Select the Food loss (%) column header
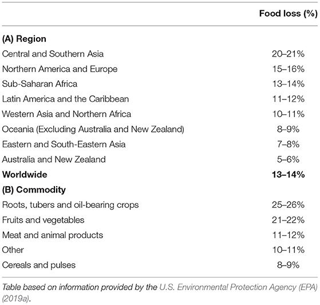Image resolution: width=320 pixels, height=305 pixels. click(x=289, y=14)
